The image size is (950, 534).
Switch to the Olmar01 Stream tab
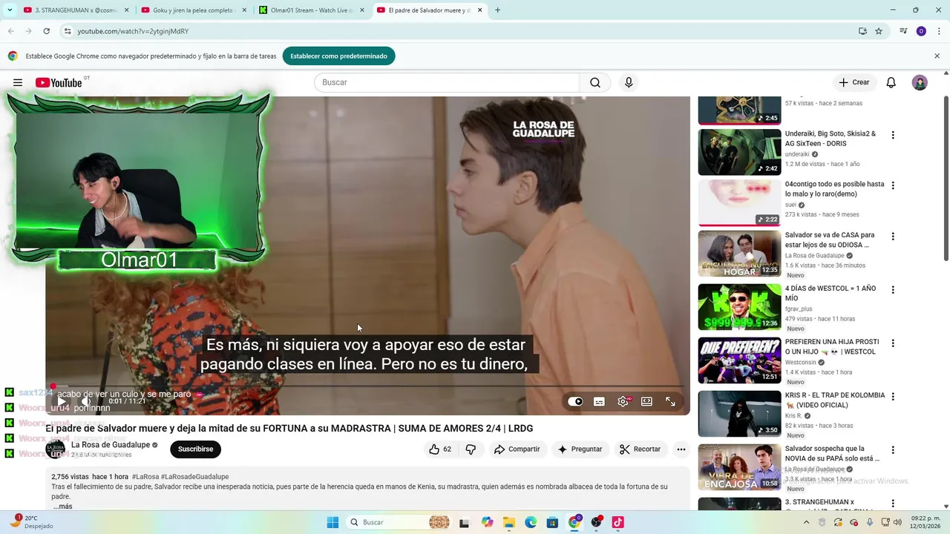(x=312, y=10)
